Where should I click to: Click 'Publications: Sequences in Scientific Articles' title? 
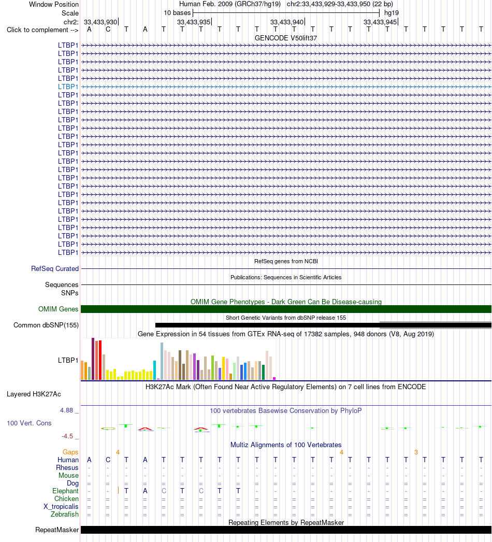286,277
